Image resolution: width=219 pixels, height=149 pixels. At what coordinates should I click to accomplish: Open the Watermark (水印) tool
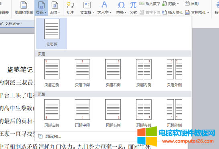pyautogui.click(x=55, y=5)
